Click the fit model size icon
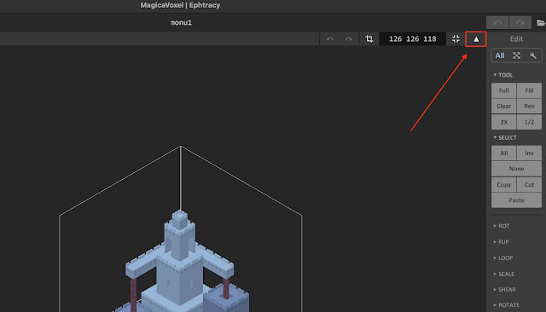546x312 pixels. tap(456, 38)
